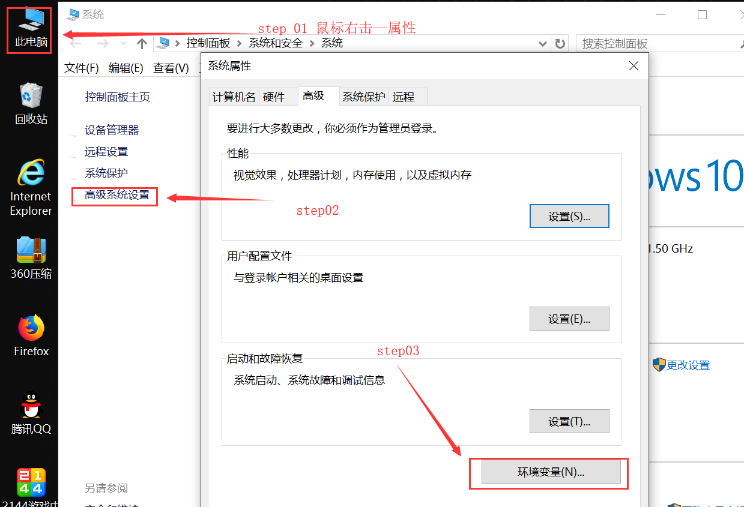Open the 高级系统设置 link
Screen dimensions: 744x507
click(117, 194)
